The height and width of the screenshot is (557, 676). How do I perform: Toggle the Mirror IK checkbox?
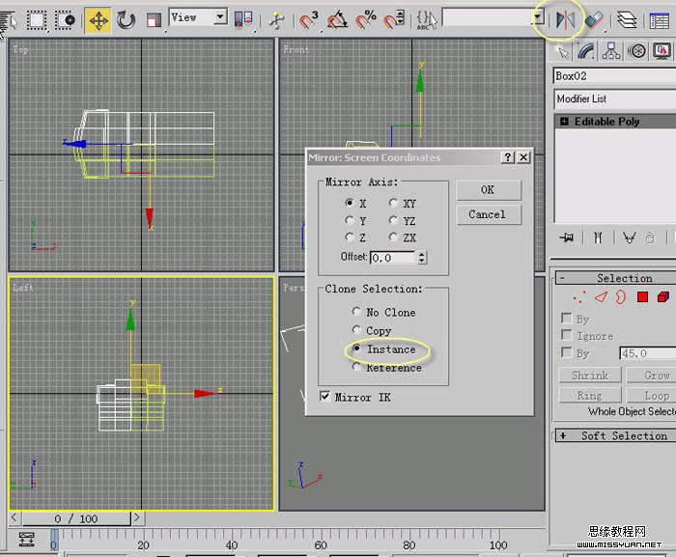point(325,396)
